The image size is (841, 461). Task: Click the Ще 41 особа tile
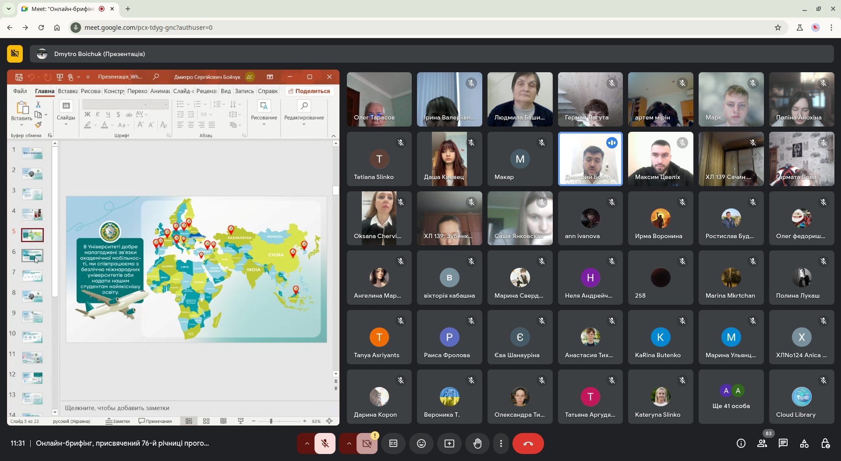pos(731,397)
